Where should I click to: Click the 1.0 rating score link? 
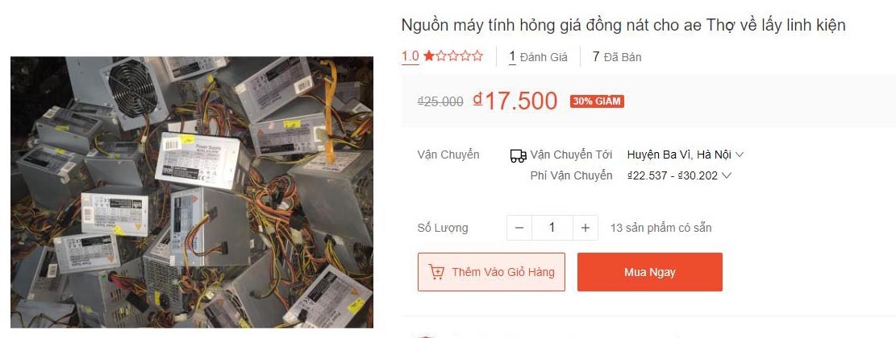(410, 56)
